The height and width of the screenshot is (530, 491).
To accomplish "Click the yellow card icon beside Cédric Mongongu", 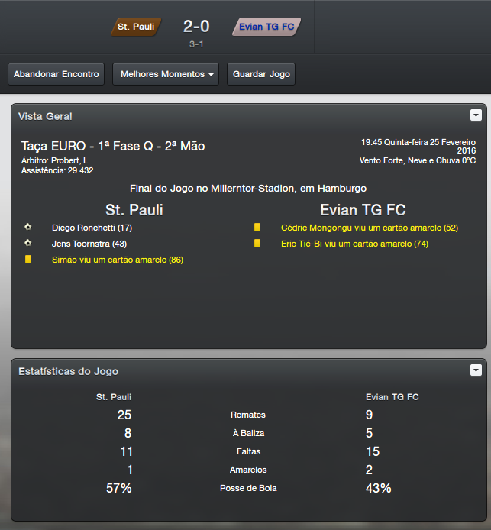I will click(257, 228).
